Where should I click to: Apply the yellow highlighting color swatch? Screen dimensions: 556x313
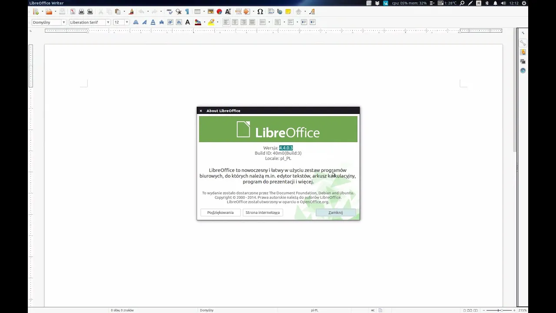pyautogui.click(x=211, y=22)
